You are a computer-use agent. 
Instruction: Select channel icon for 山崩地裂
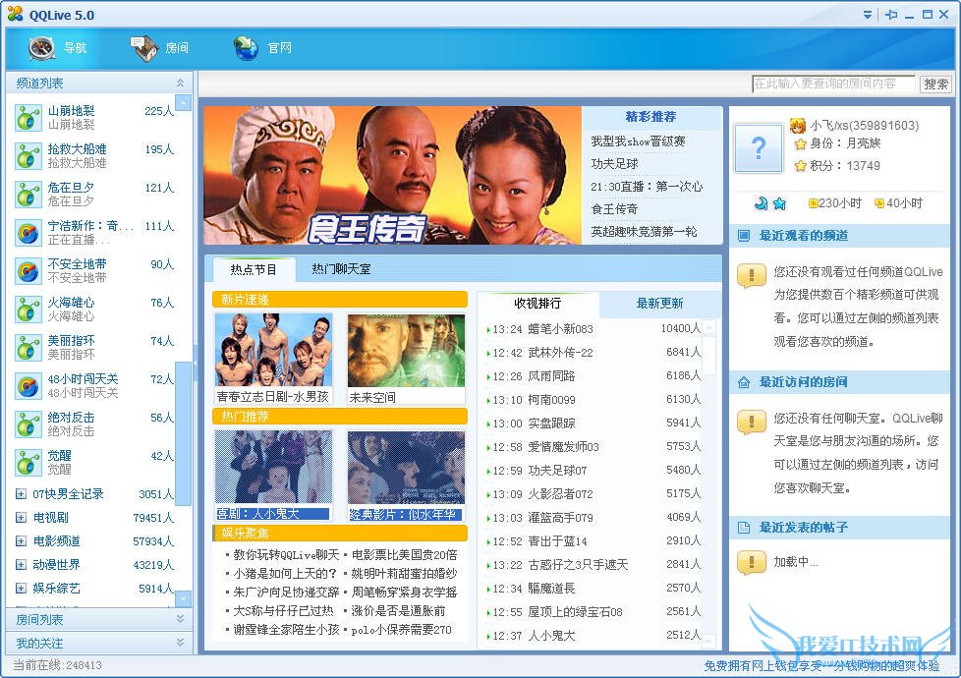pos(28,118)
